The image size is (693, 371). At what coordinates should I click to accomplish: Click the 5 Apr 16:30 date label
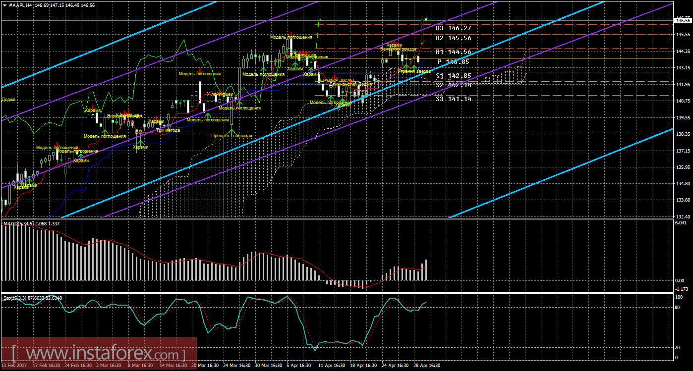click(299, 366)
